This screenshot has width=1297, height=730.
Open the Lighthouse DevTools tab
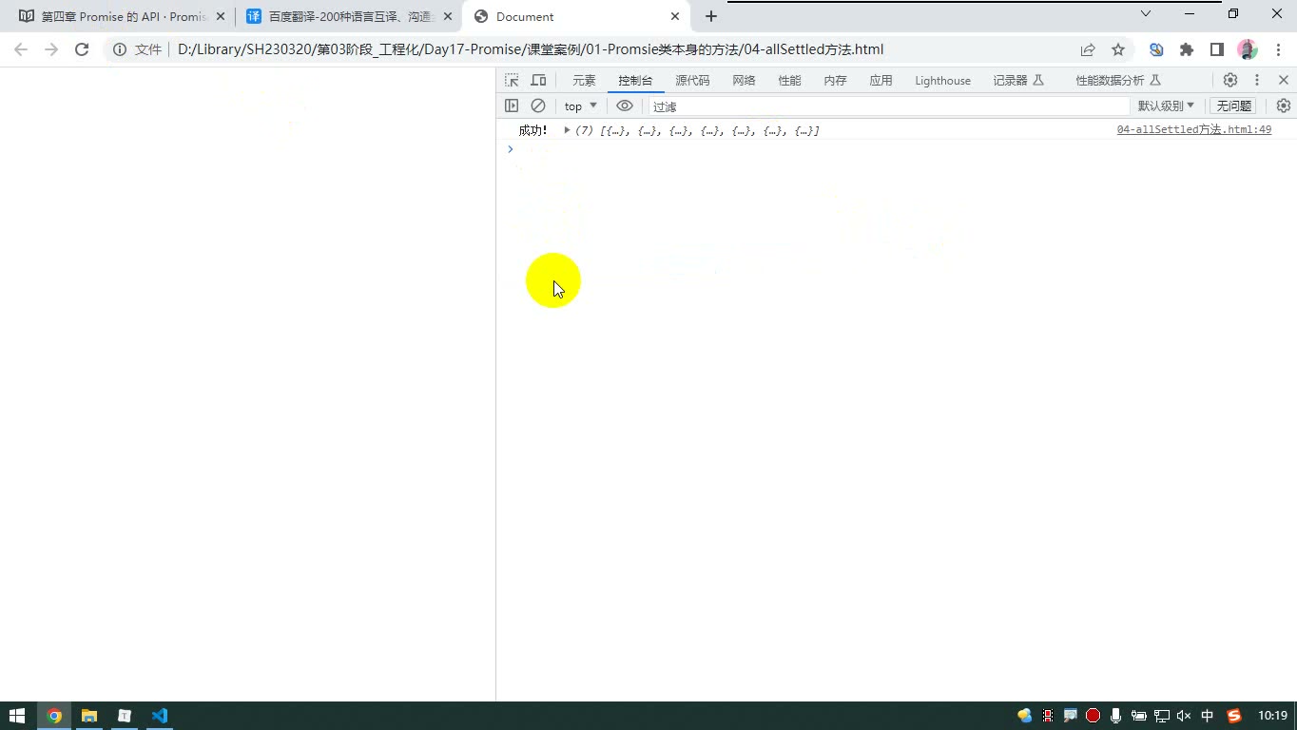[943, 81]
